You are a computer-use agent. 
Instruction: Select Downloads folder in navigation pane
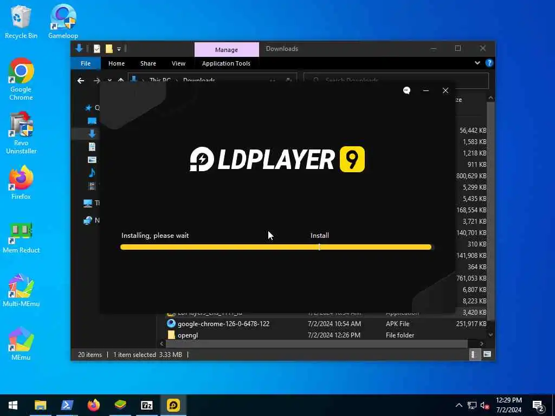(x=92, y=134)
